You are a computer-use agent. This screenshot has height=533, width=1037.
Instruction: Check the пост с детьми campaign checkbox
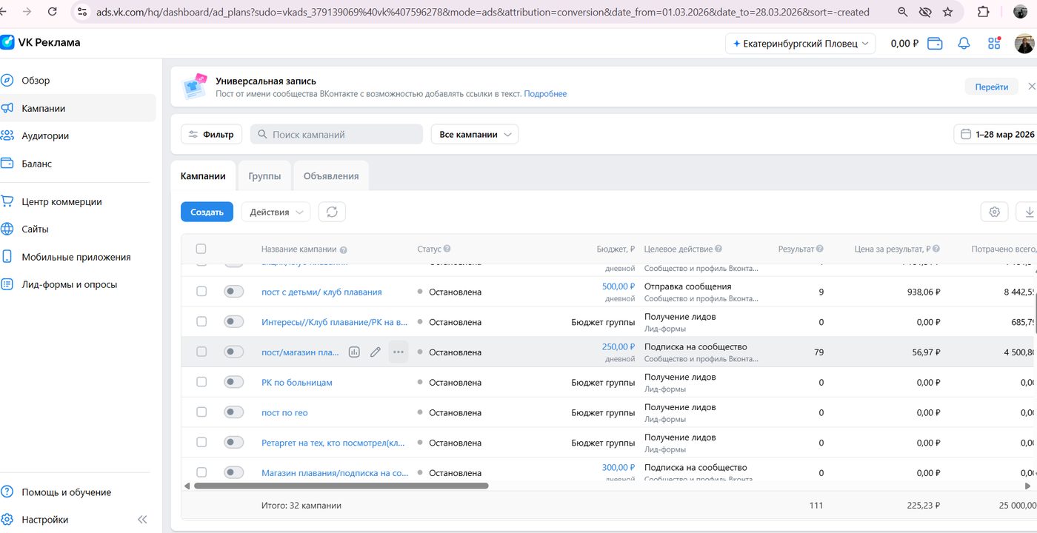click(x=201, y=292)
